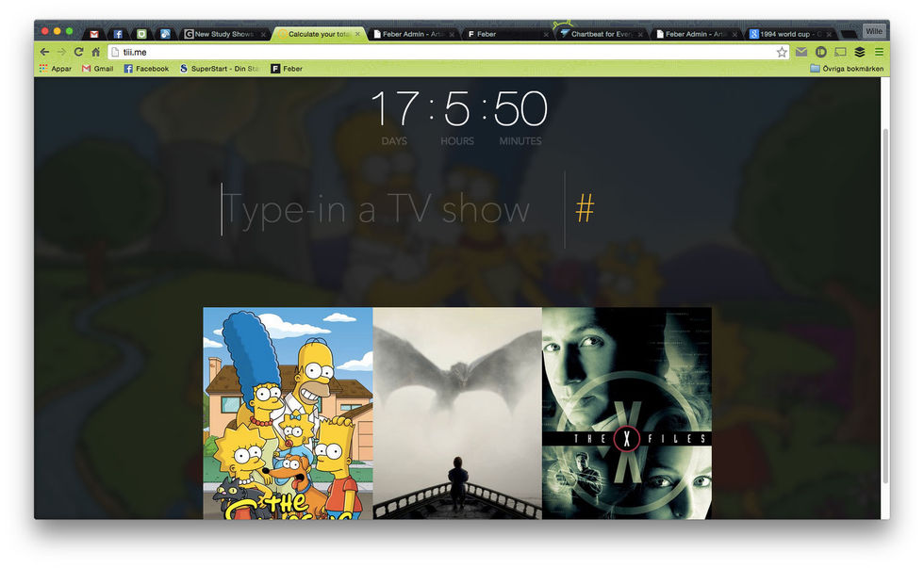Open the Wille profile switcher

(874, 31)
